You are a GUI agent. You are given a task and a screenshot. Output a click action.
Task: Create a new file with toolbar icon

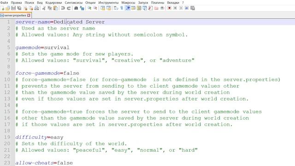[2, 8]
